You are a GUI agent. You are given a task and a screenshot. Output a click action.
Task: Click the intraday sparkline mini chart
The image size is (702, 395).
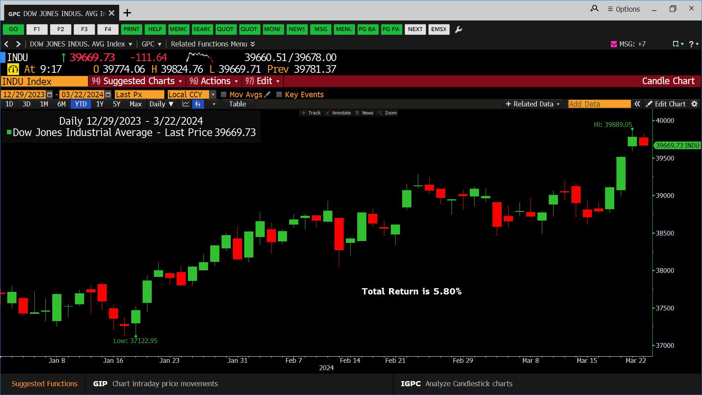tap(199, 57)
